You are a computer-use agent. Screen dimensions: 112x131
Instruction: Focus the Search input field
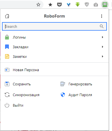(x=55, y=26)
